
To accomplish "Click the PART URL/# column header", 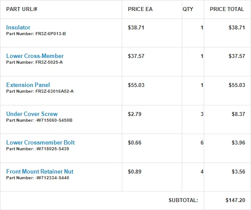I will [22, 9].
